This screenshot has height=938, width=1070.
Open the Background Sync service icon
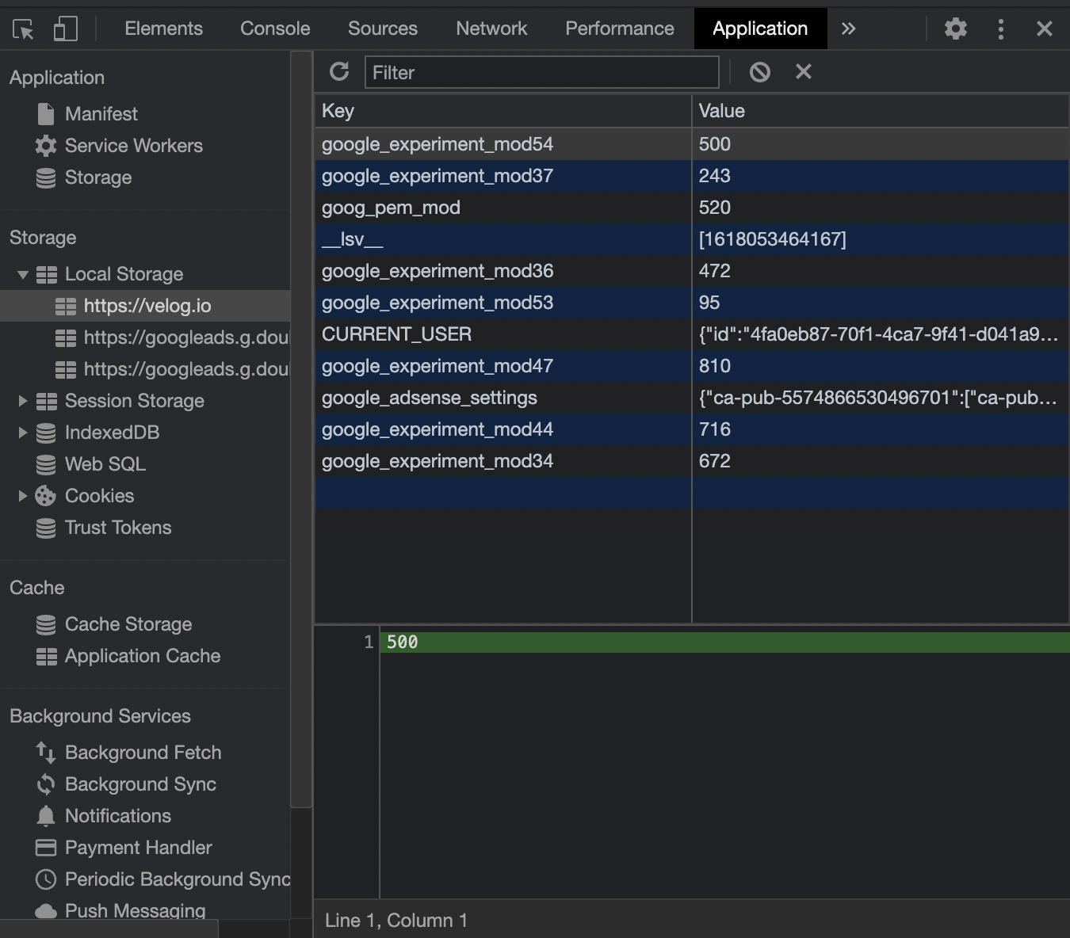(45, 784)
